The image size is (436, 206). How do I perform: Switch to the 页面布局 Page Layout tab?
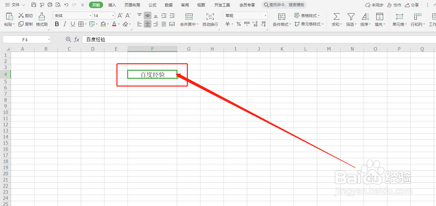point(132,5)
